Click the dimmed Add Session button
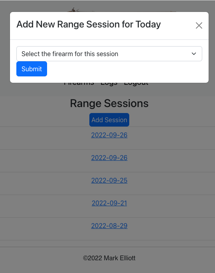Screen dimensions: 215x273 click(109, 120)
